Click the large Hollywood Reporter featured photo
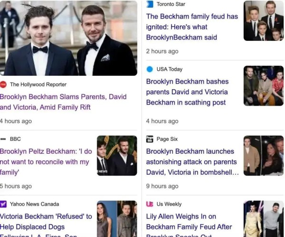The height and width of the screenshot is (237, 285). point(68,38)
